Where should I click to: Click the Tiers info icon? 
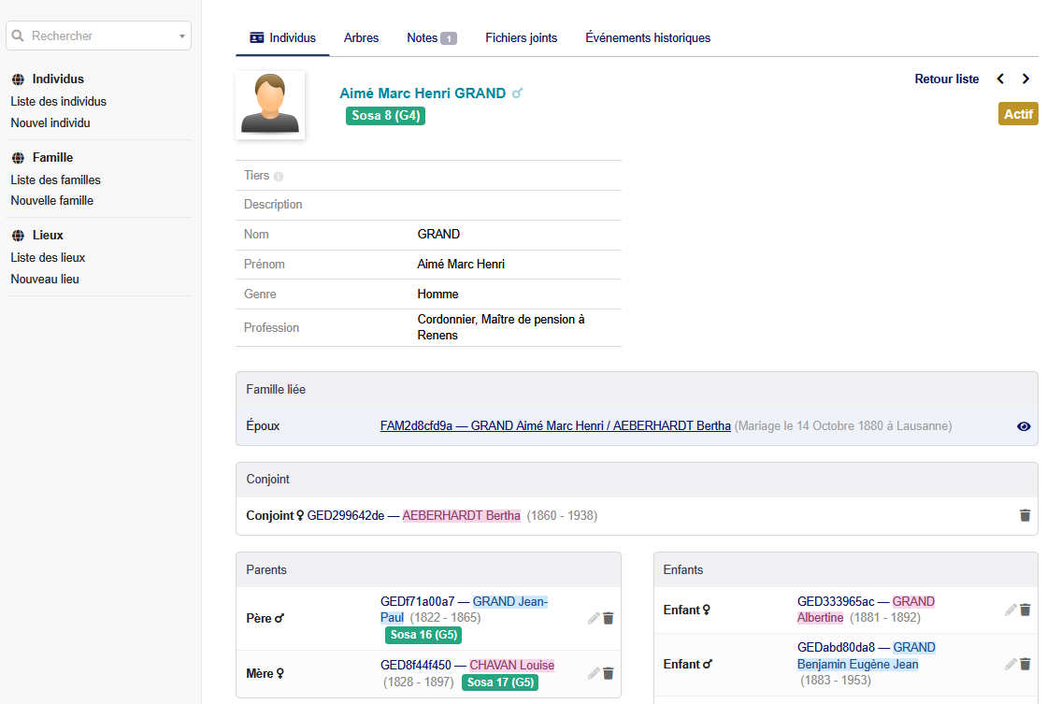(x=279, y=177)
